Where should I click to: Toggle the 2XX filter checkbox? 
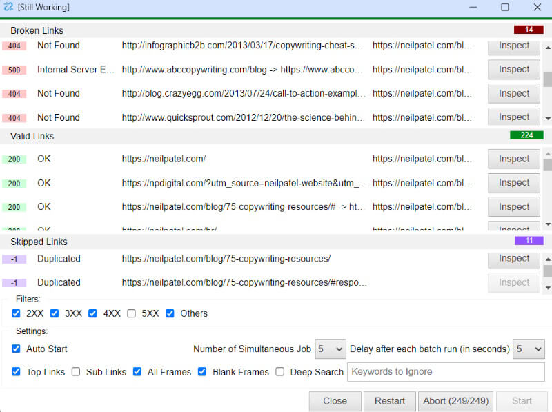click(16, 313)
